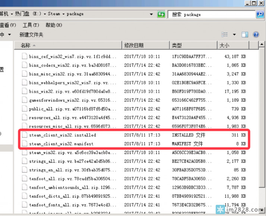Expand the view options dropdown arrow
This screenshot has height=216, width=266.
pyautogui.click(x=234, y=35)
